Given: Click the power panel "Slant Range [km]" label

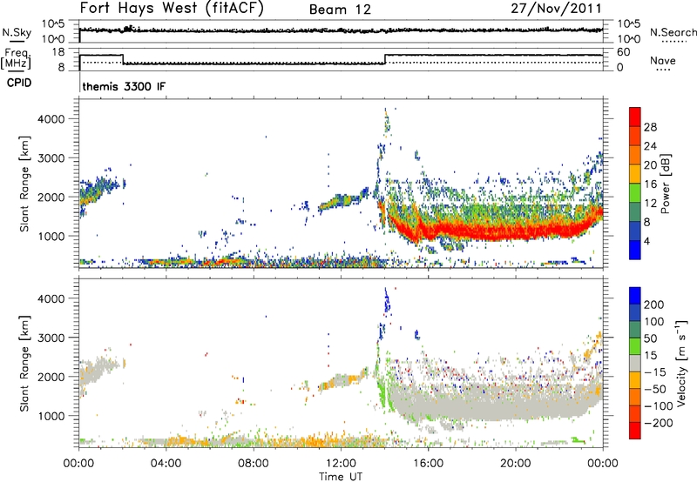Looking at the screenshot, I should coord(24,184).
